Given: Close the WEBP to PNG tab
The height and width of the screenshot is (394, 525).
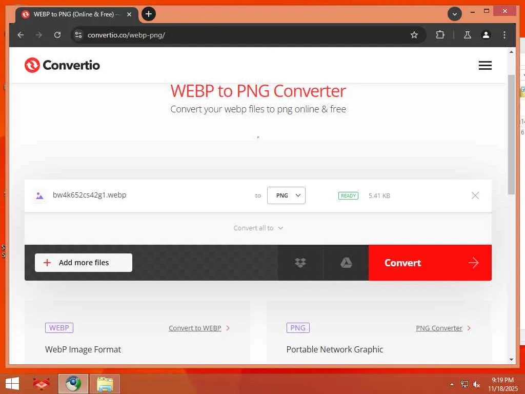Looking at the screenshot, I should pyautogui.click(x=129, y=14).
